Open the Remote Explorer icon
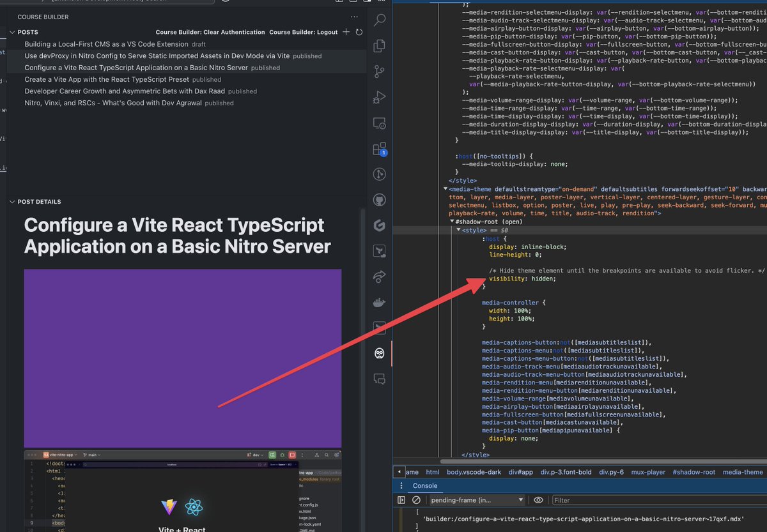The image size is (767, 532). click(380, 123)
